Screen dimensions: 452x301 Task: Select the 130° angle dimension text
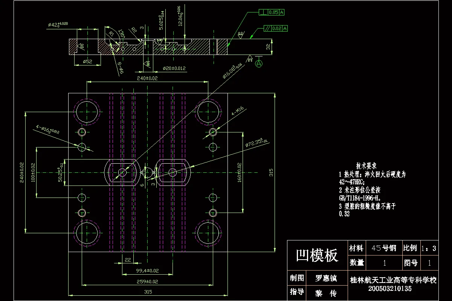(122, 33)
